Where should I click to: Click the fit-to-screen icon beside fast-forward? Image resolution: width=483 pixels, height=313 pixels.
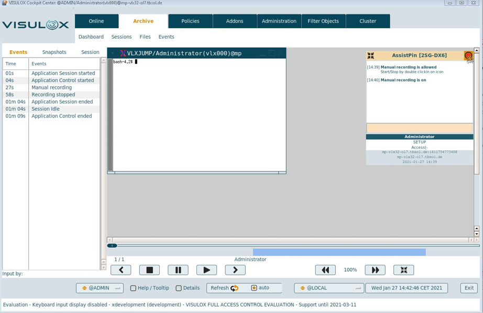[403, 270]
